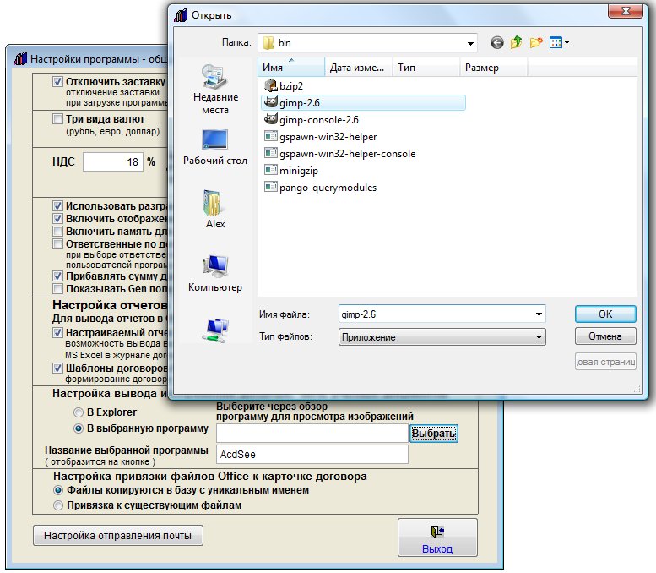
Task: Select gimp-2.6 application in file list
Action: click(363, 103)
